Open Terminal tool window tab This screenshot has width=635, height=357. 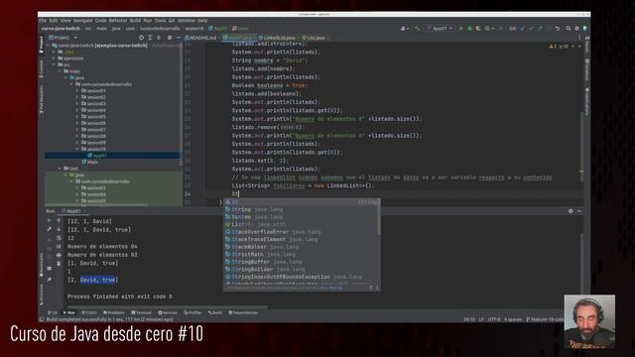click(141, 312)
